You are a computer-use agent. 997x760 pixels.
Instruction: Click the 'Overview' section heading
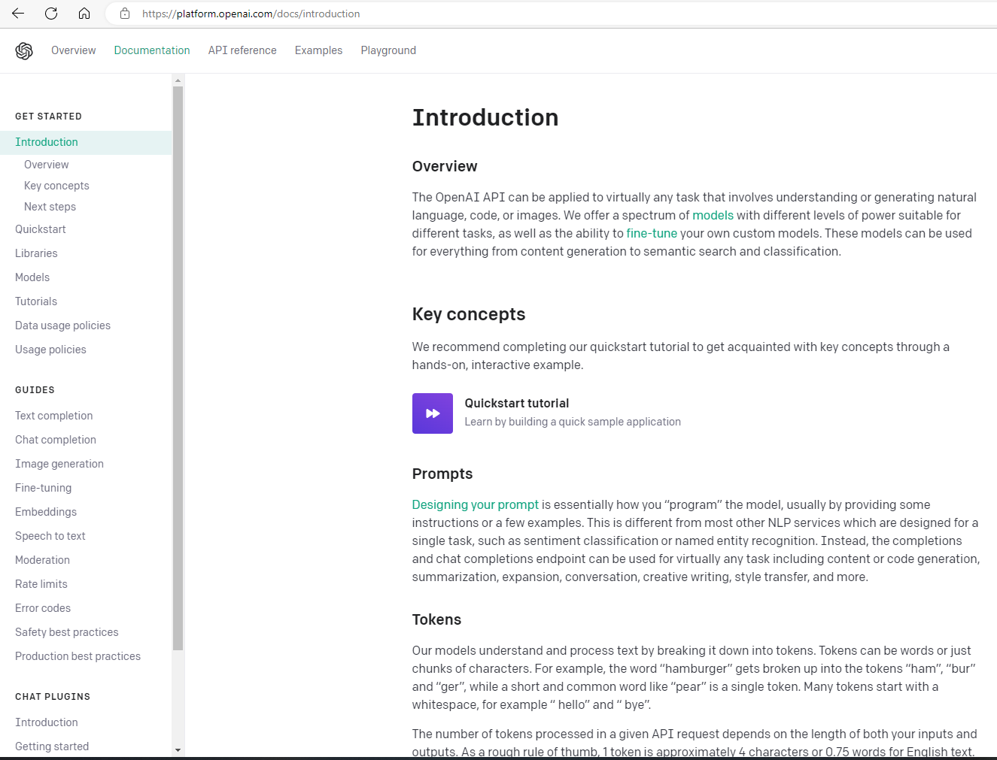click(445, 166)
